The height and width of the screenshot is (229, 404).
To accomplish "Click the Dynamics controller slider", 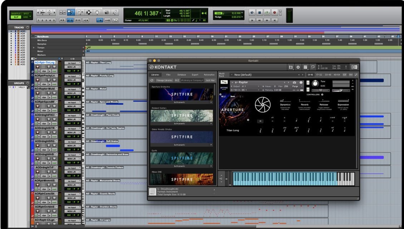I will [285, 101].
